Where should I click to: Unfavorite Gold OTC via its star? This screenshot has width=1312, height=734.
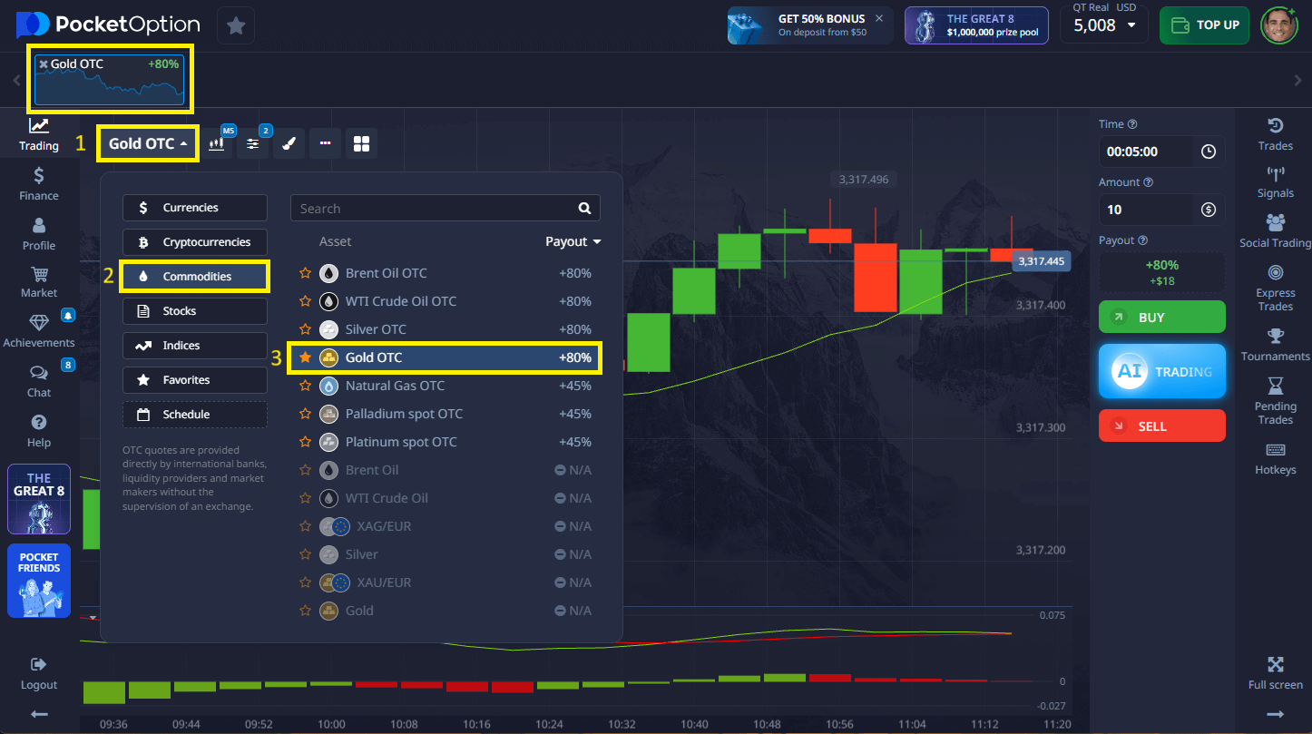click(306, 357)
